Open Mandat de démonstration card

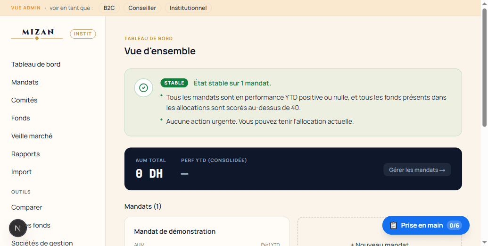(x=207, y=232)
